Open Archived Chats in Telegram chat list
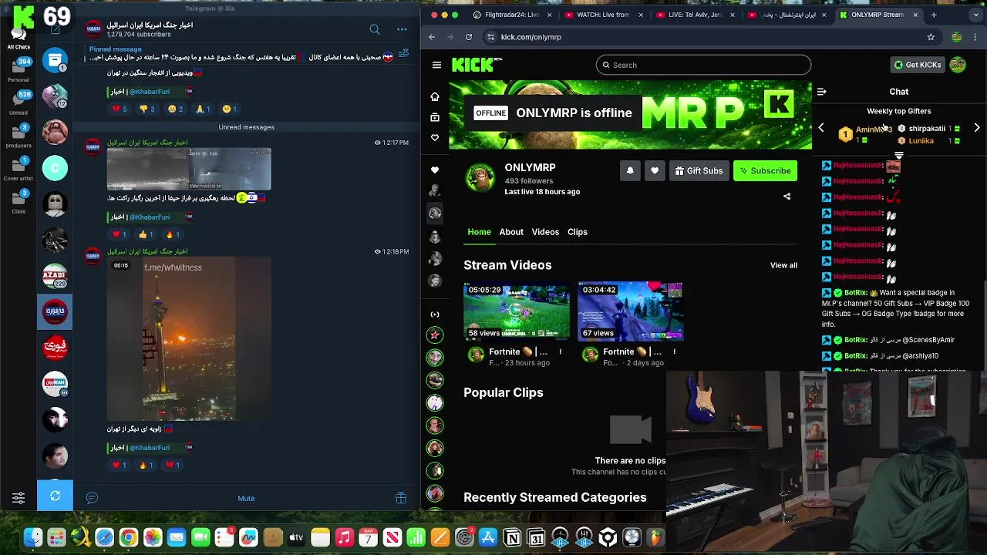Image resolution: width=987 pixels, height=555 pixels. (x=55, y=60)
